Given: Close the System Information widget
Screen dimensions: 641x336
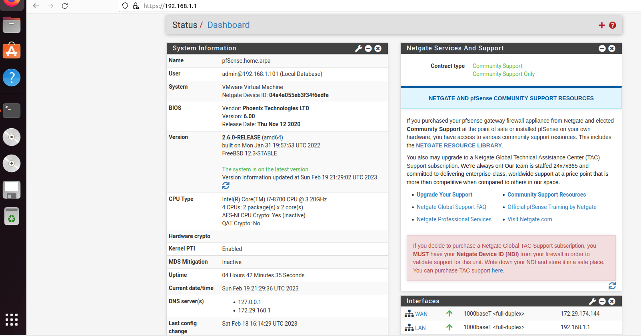Looking at the screenshot, I should pos(378,48).
